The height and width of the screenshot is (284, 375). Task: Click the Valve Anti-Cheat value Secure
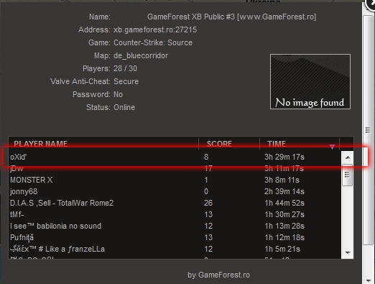(126, 81)
